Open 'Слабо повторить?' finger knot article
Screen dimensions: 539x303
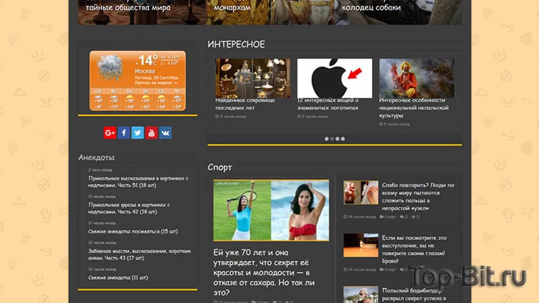[x=418, y=197]
